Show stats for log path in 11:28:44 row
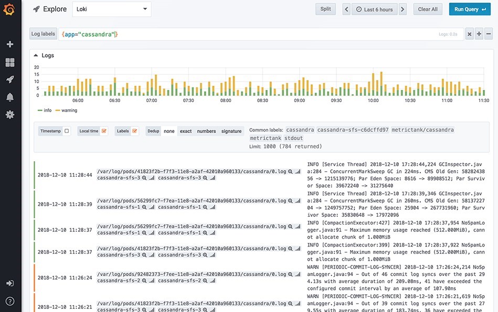Image resolution: width=498 pixels, height=312 pixels. point(298,171)
